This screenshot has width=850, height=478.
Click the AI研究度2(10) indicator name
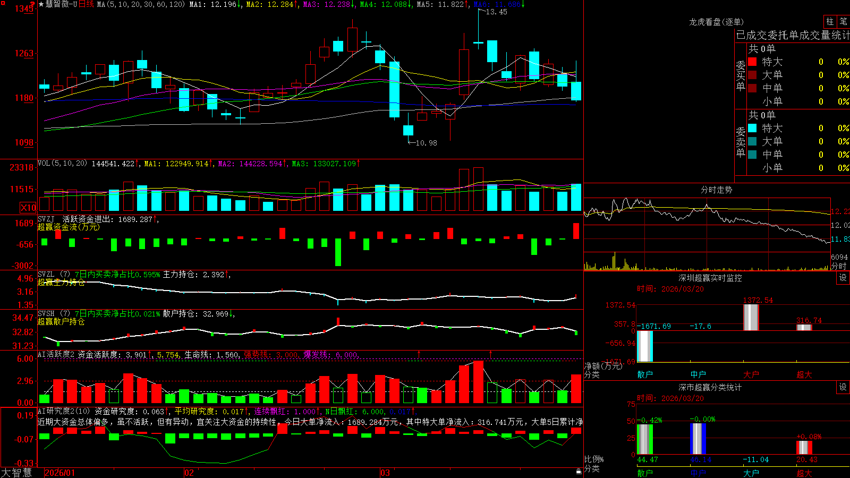[x=64, y=411]
